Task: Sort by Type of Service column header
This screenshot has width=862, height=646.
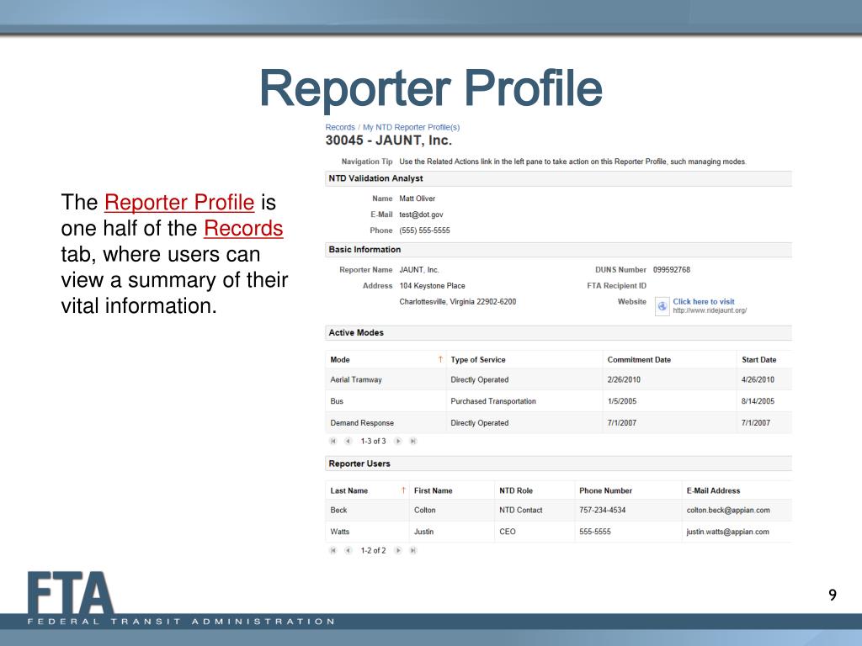Action: coord(524,360)
